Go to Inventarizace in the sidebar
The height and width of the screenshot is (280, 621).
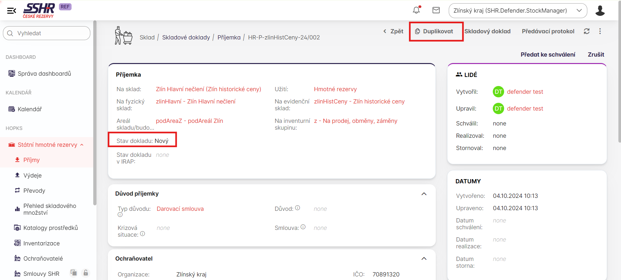[41, 243]
